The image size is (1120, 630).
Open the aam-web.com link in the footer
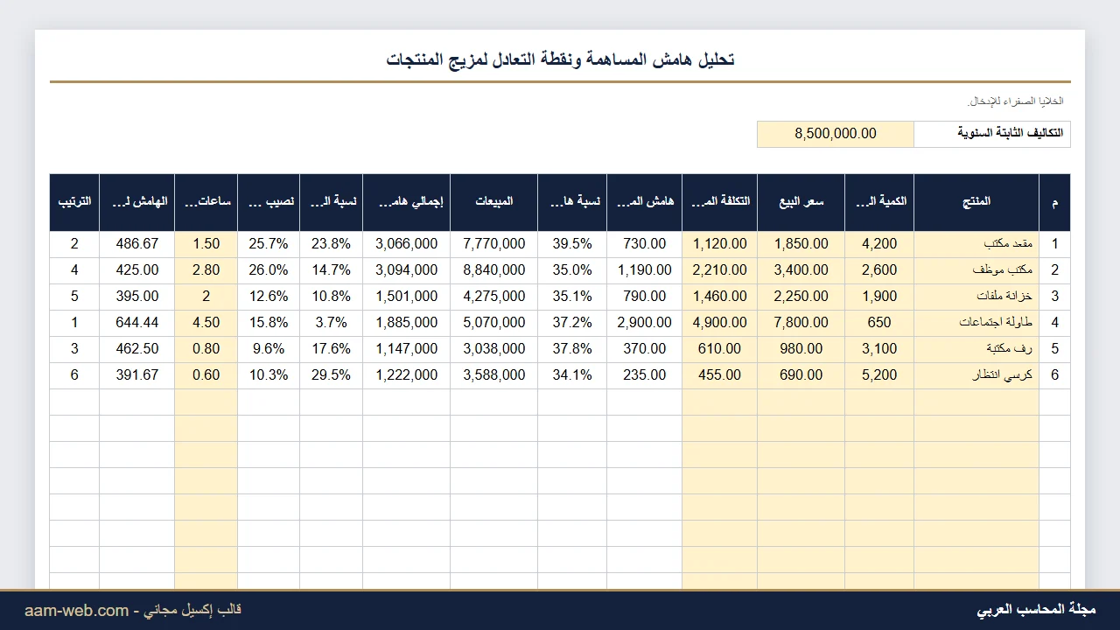click(x=77, y=611)
